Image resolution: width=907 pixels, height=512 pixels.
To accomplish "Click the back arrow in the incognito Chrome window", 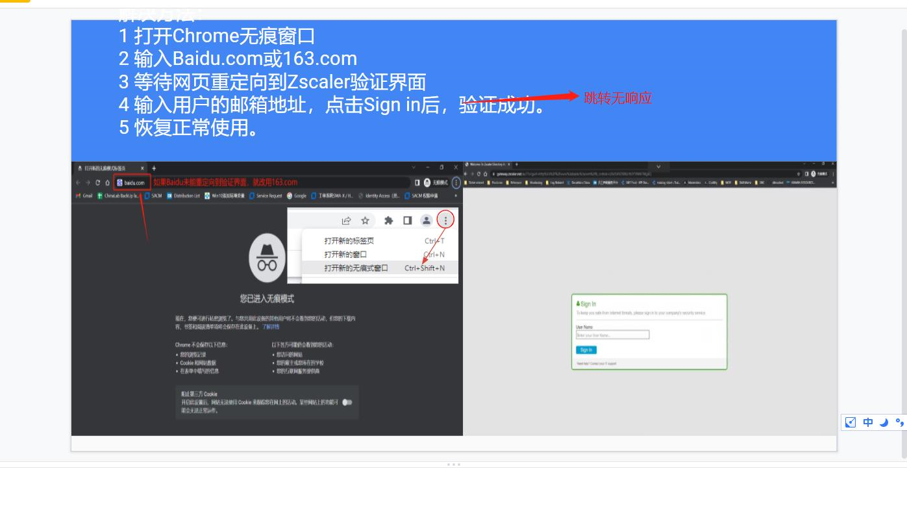I will tap(78, 183).
